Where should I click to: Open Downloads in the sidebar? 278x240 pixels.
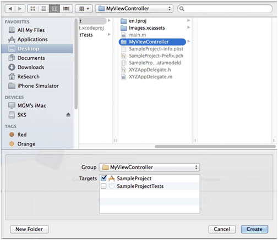point(37,67)
